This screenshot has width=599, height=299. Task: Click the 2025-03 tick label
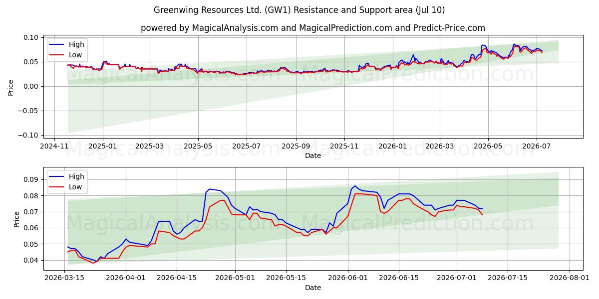150,146
